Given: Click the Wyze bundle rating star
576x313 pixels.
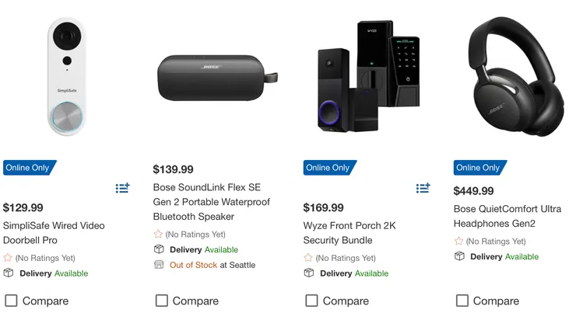Looking at the screenshot, I should (x=308, y=258).
